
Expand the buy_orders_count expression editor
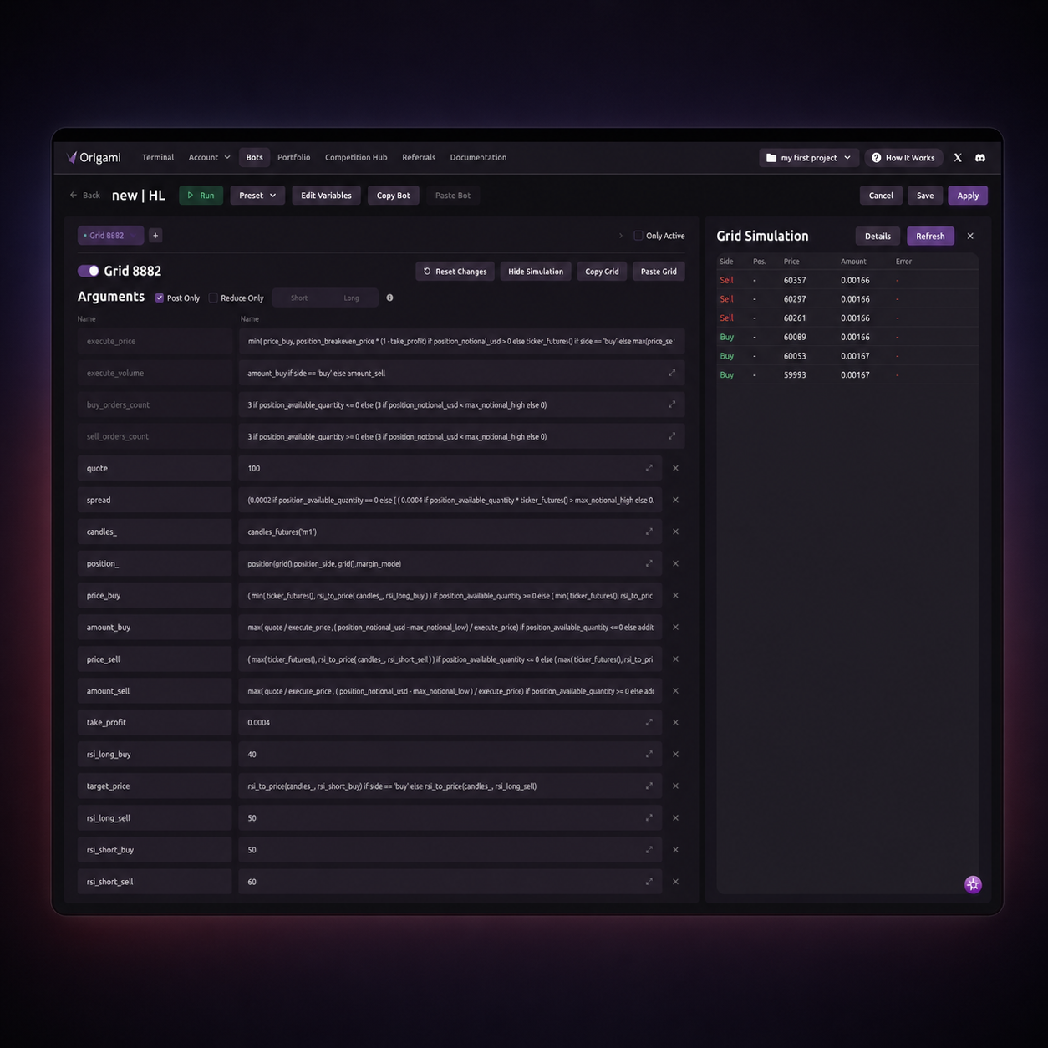tap(672, 404)
